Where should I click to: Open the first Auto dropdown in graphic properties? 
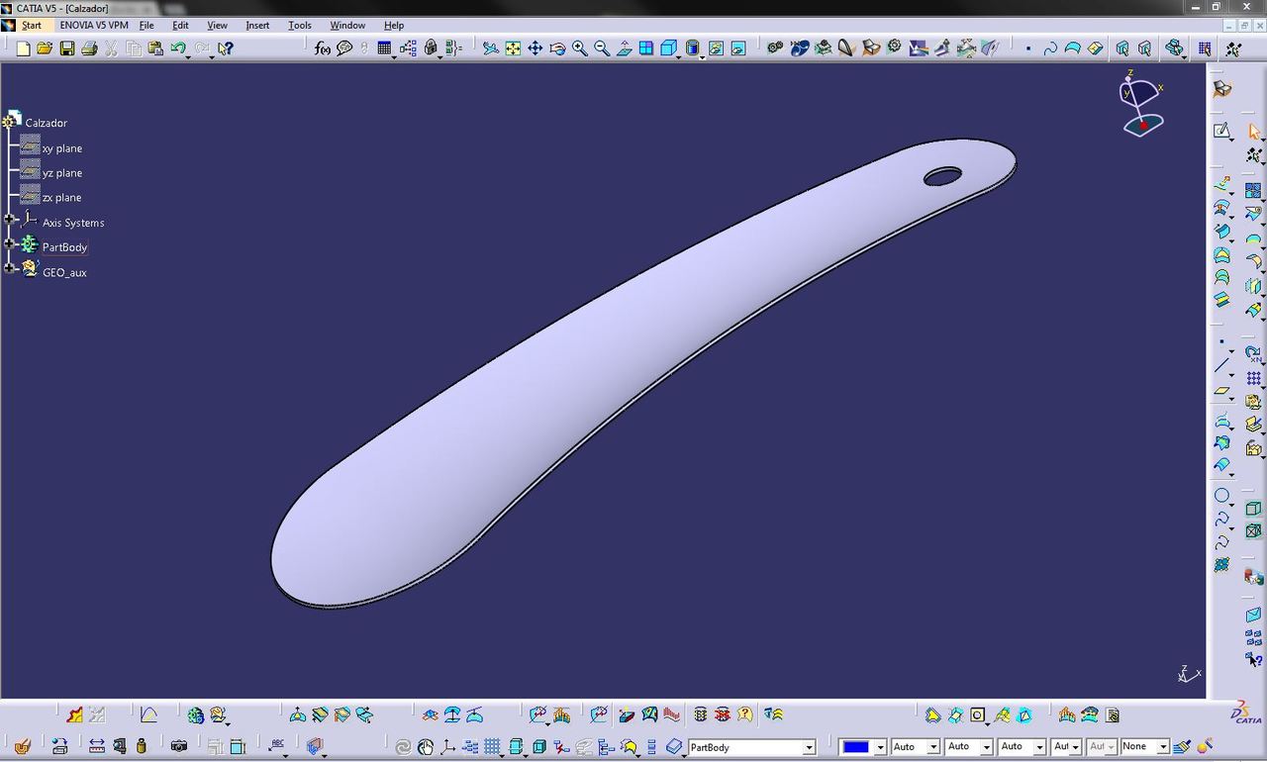[931, 747]
